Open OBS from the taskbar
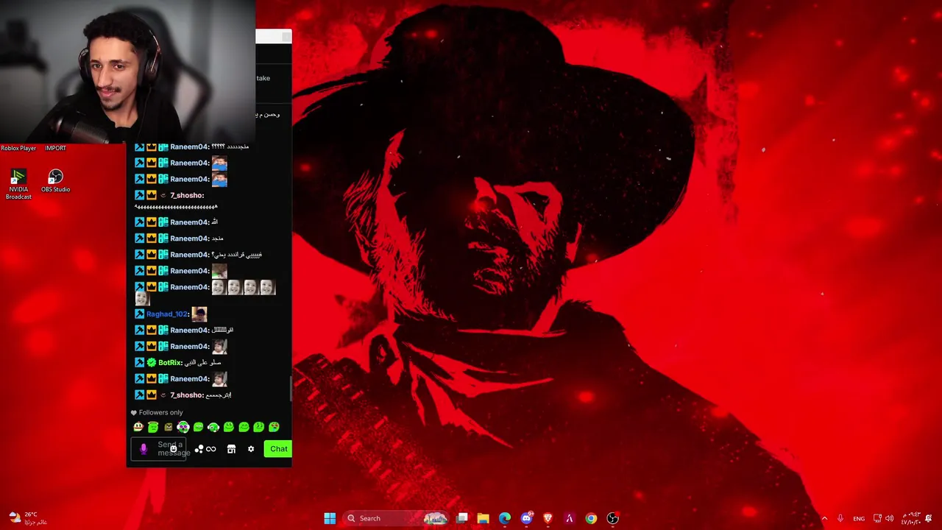942x530 pixels. pyautogui.click(x=612, y=518)
